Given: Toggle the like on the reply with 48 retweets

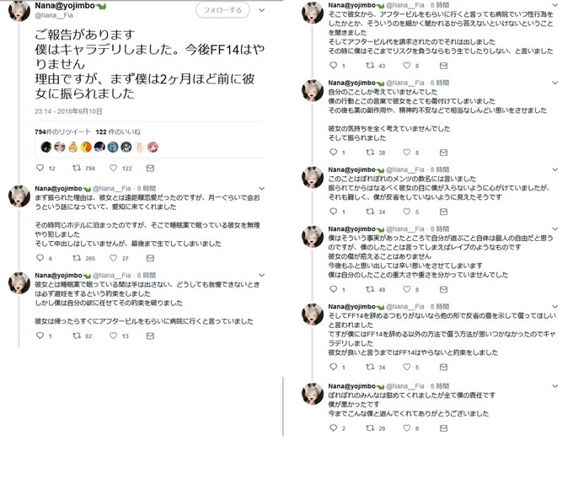Looking at the screenshot, I should coord(407,289).
